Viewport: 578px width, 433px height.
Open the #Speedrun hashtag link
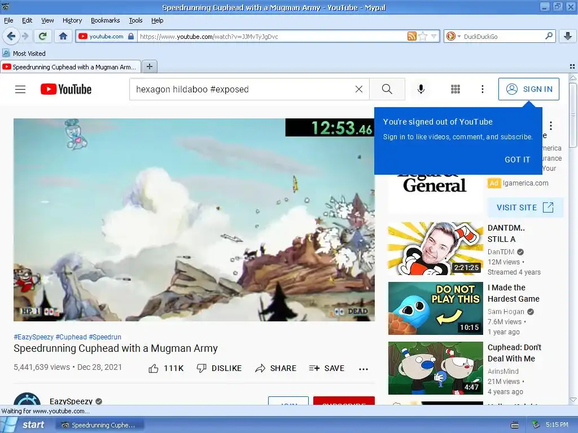point(105,337)
